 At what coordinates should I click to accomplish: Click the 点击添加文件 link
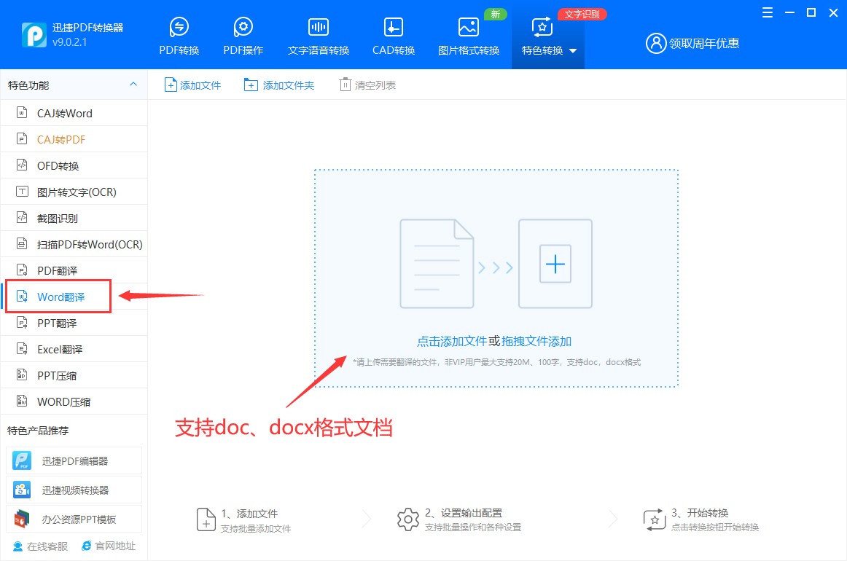[x=452, y=341]
